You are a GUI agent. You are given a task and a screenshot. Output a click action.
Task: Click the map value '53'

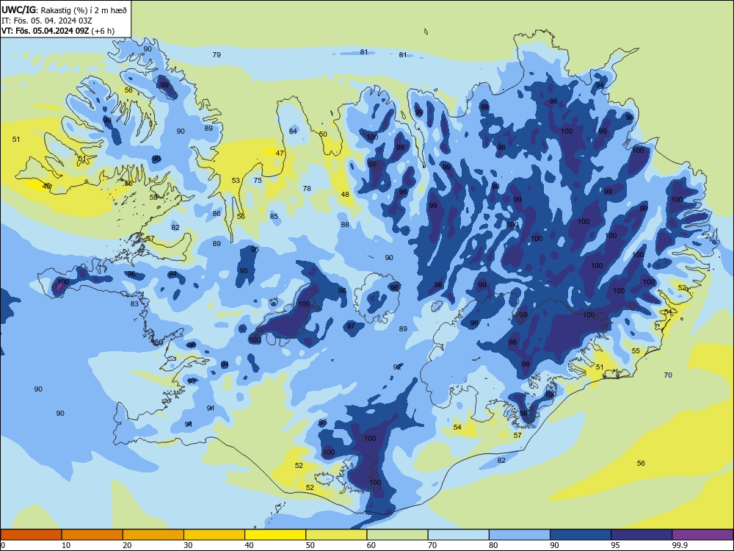(x=236, y=181)
